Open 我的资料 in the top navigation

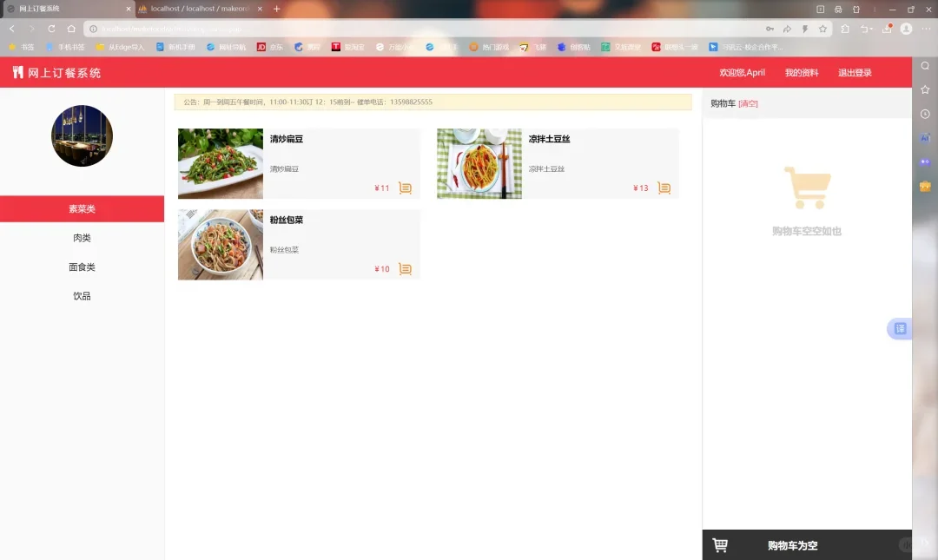pyautogui.click(x=801, y=72)
